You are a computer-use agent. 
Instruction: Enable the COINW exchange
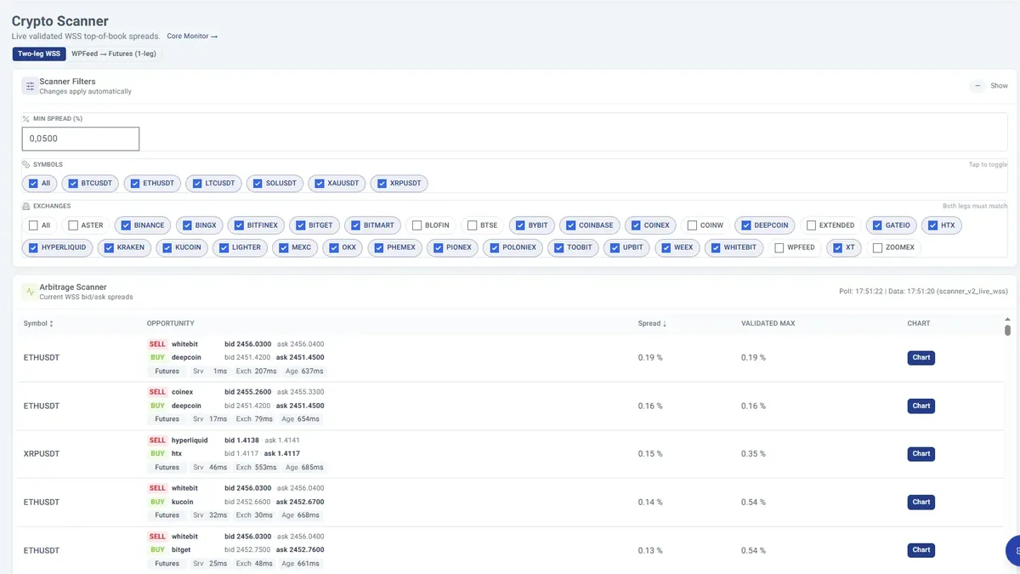tap(692, 225)
